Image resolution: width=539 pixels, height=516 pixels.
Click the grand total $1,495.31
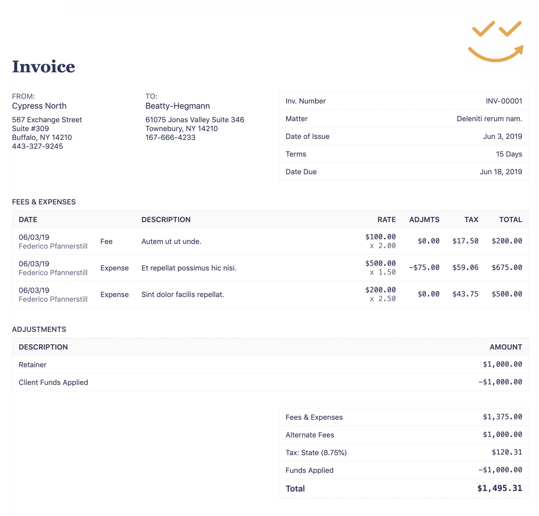click(x=500, y=488)
